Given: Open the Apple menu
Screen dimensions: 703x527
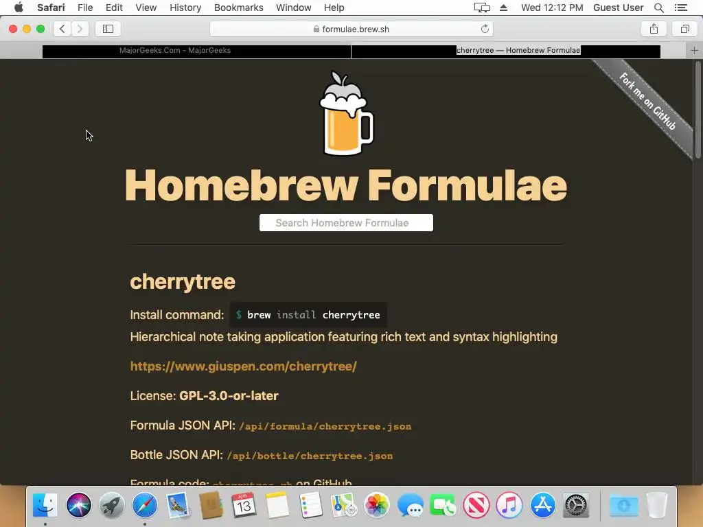Looking at the screenshot, I should point(19,8).
